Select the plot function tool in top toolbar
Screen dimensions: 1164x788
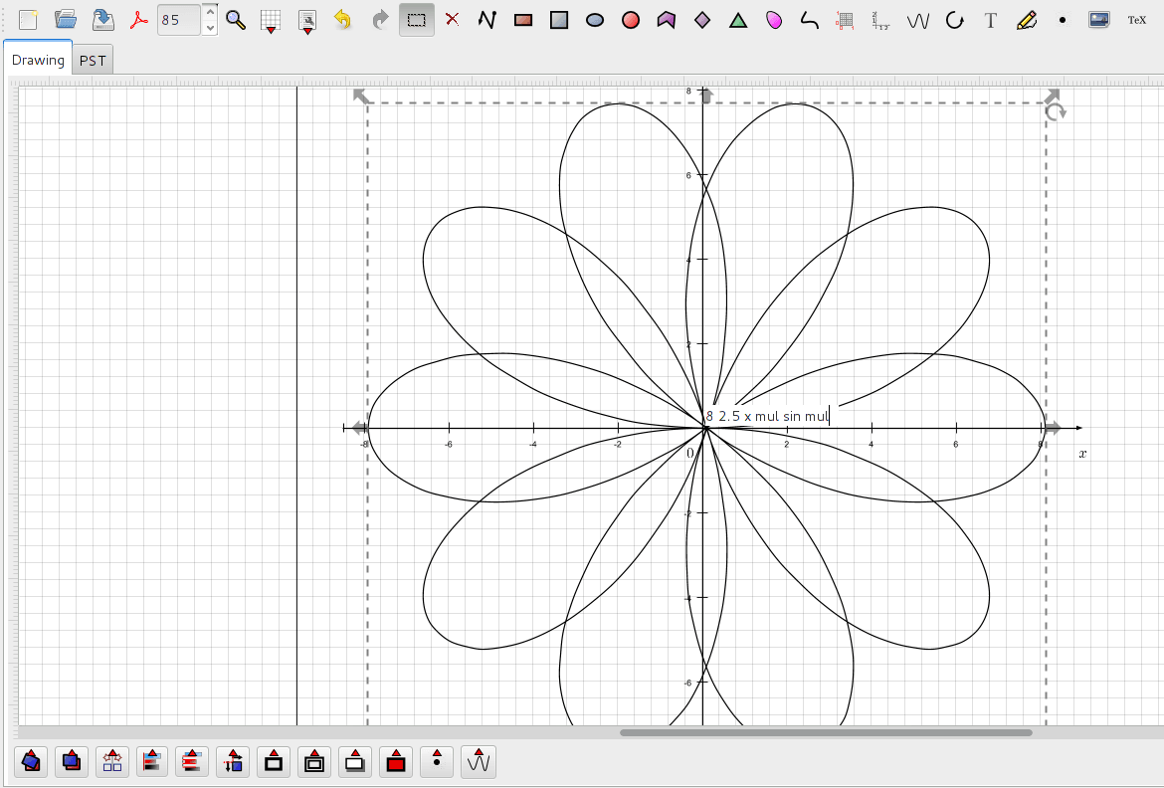918,20
